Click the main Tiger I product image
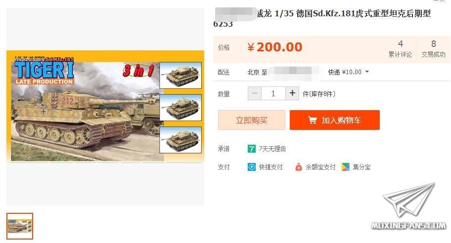This screenshot has height=243, width=451. click(105, 107)
